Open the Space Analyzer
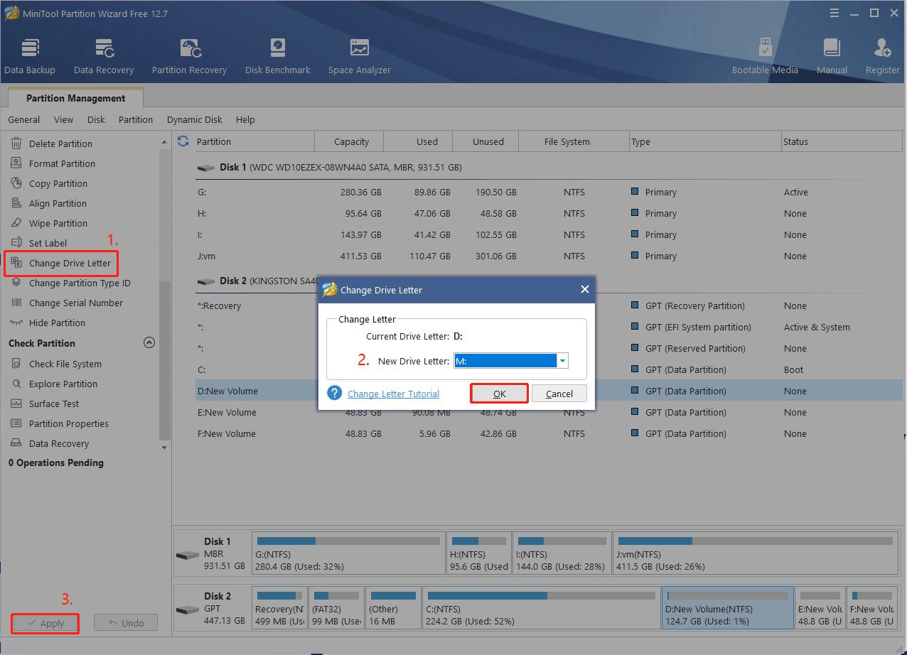The height and width of the screenshot is (655, 907). (x=360, y=57)
